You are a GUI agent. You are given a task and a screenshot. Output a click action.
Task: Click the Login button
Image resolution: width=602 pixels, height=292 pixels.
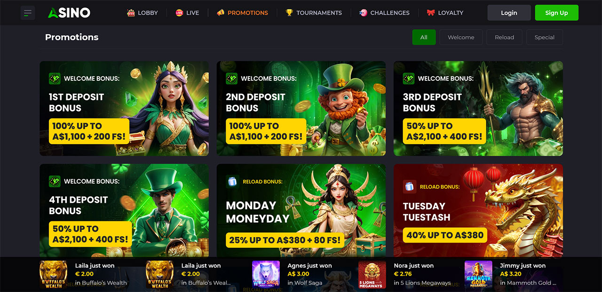coord(509,13)
